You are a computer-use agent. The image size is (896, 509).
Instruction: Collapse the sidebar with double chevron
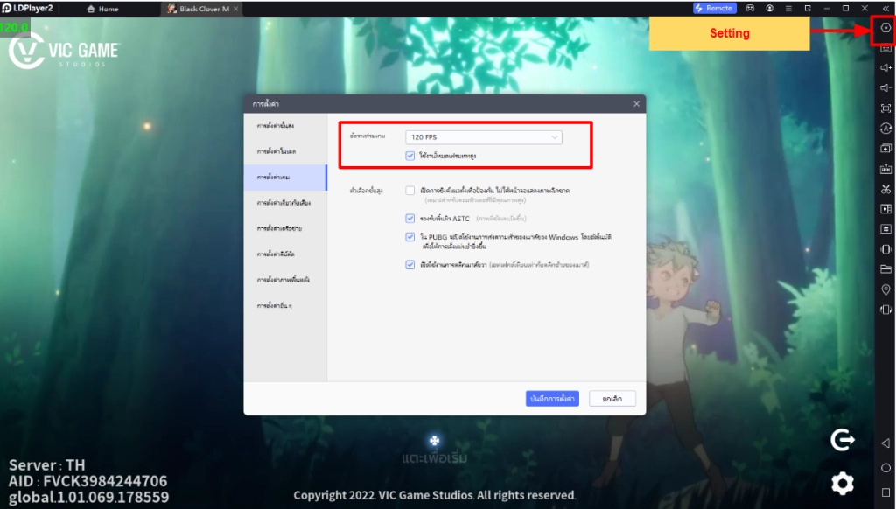click(885, 8)
